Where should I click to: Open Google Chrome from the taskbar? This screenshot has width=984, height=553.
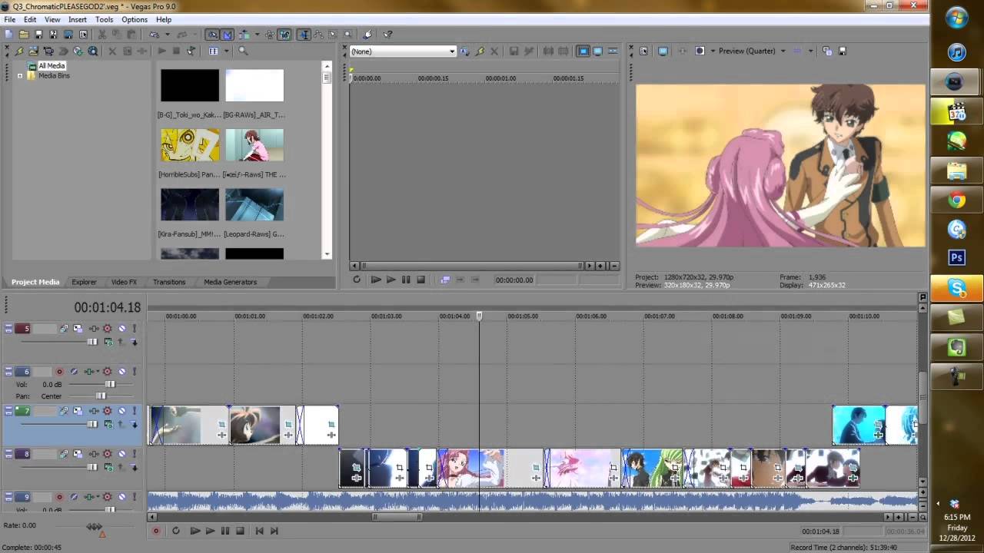pyautogui.click(x=956, y=200)
